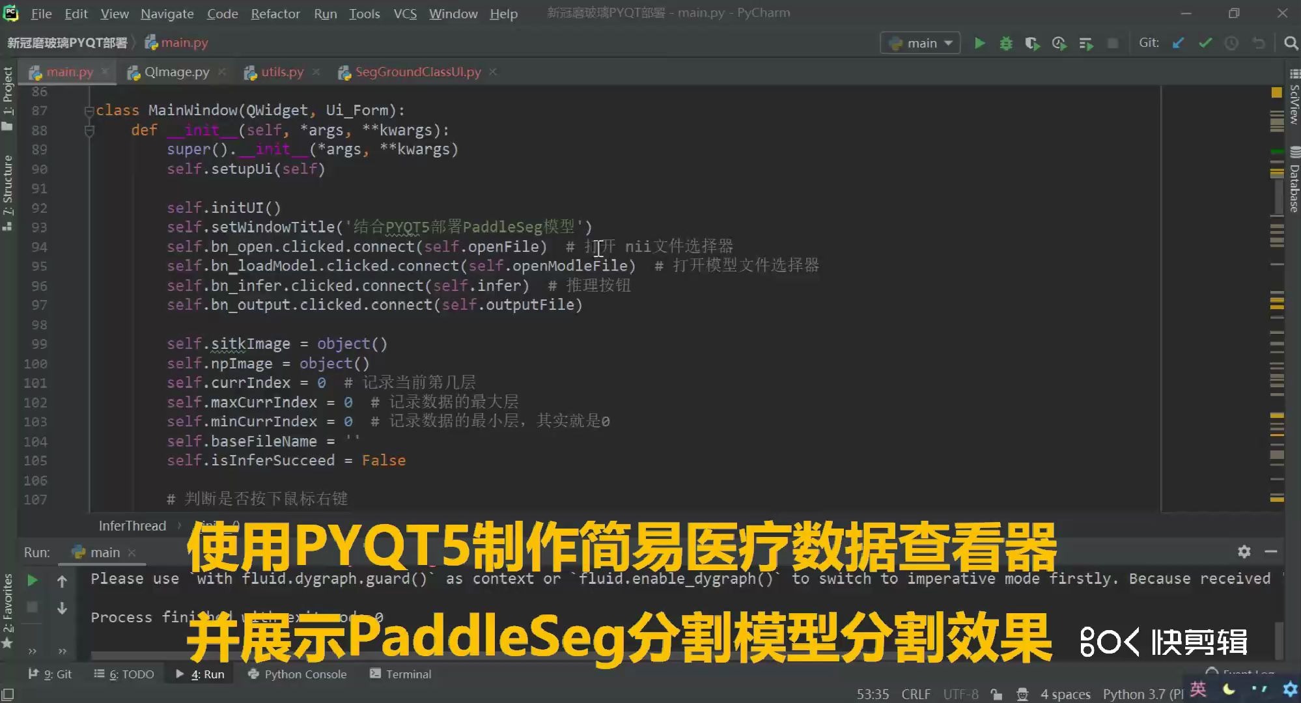Screen dimensions: 1301x703
Task: Toggle the Project tool window
Action: coord(8,98)
